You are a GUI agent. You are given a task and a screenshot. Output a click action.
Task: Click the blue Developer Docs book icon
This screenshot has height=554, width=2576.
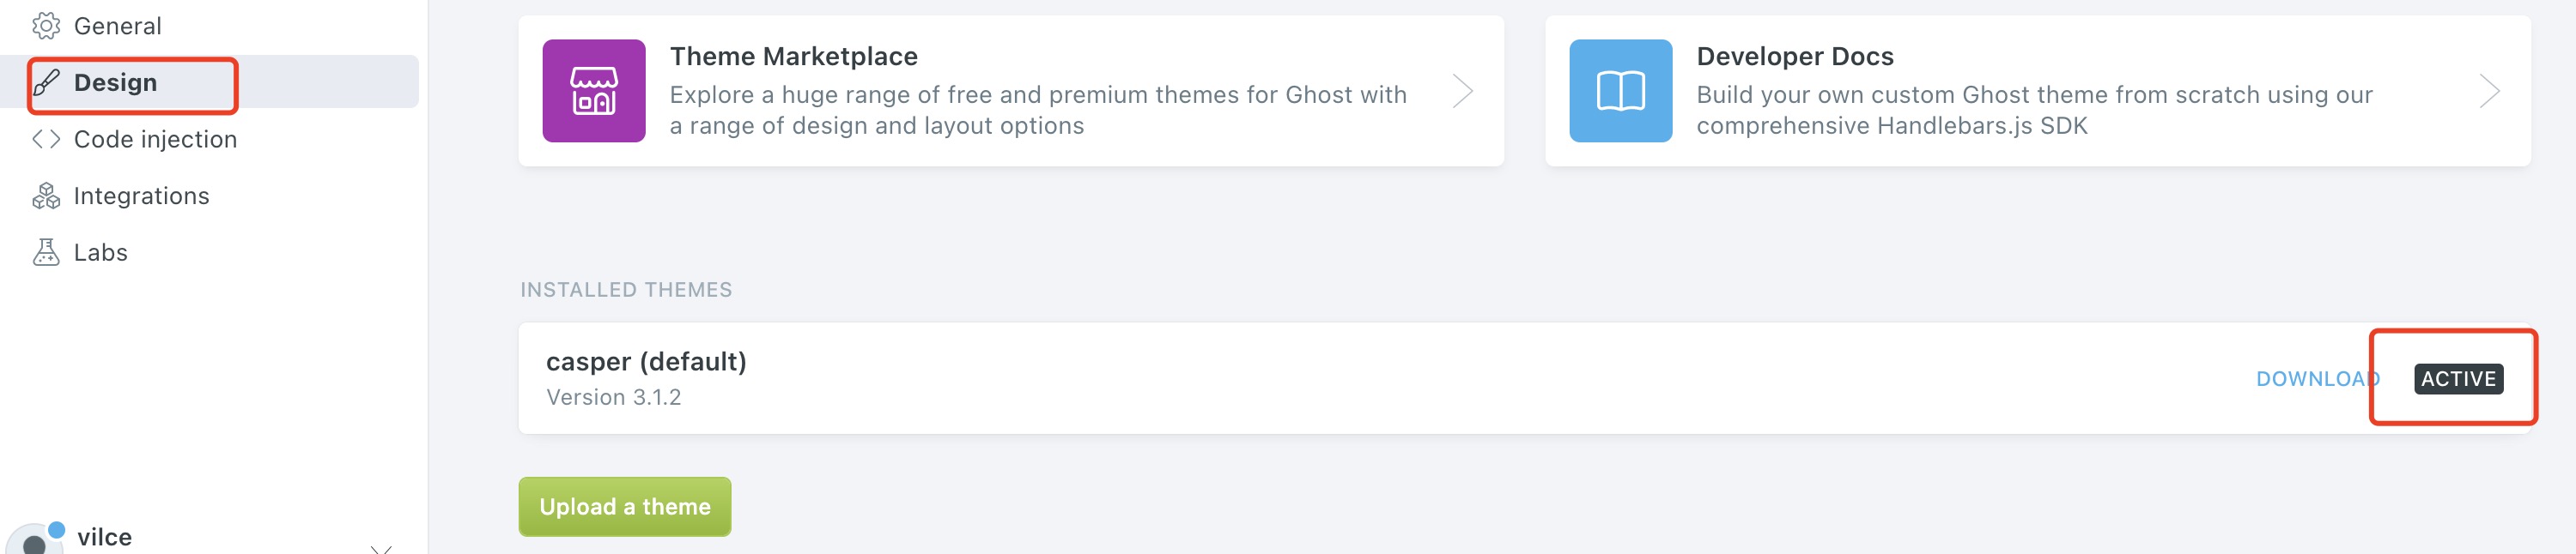(1620, 91)
